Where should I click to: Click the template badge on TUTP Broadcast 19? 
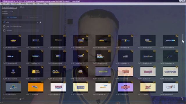point(65,67)
